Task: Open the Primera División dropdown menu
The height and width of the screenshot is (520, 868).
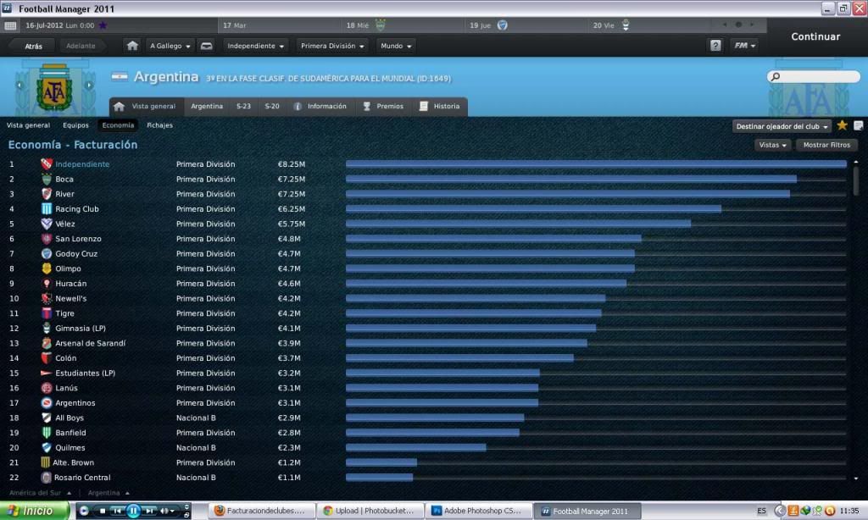Action: pos(332,46)
